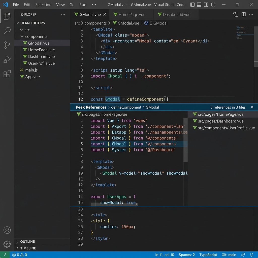Open the hidden menus ellipsis in menu bar
The width and height of the screenshot is (258, 258).
pyautogui.click(x=94, y=5)
